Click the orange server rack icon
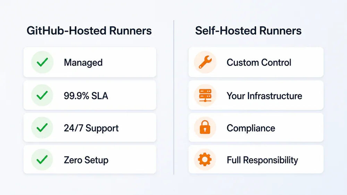 (x=205, y=95)
